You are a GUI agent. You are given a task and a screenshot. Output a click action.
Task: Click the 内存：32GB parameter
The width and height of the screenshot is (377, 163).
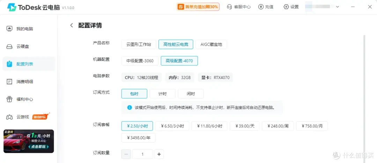point(180,77)
